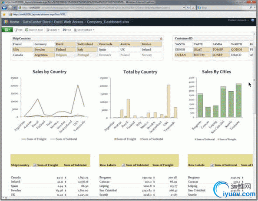Select UK in ShipCountry slicer
258x201 pixels.
(130, 49)
